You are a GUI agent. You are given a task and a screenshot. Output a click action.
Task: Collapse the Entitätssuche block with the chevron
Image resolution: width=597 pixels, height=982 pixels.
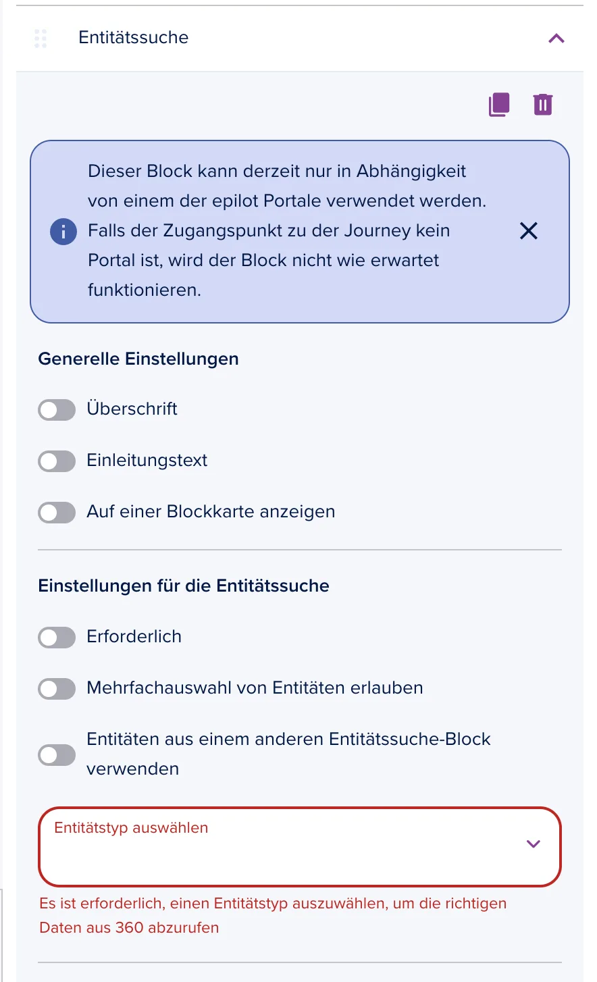click(556, 38)
